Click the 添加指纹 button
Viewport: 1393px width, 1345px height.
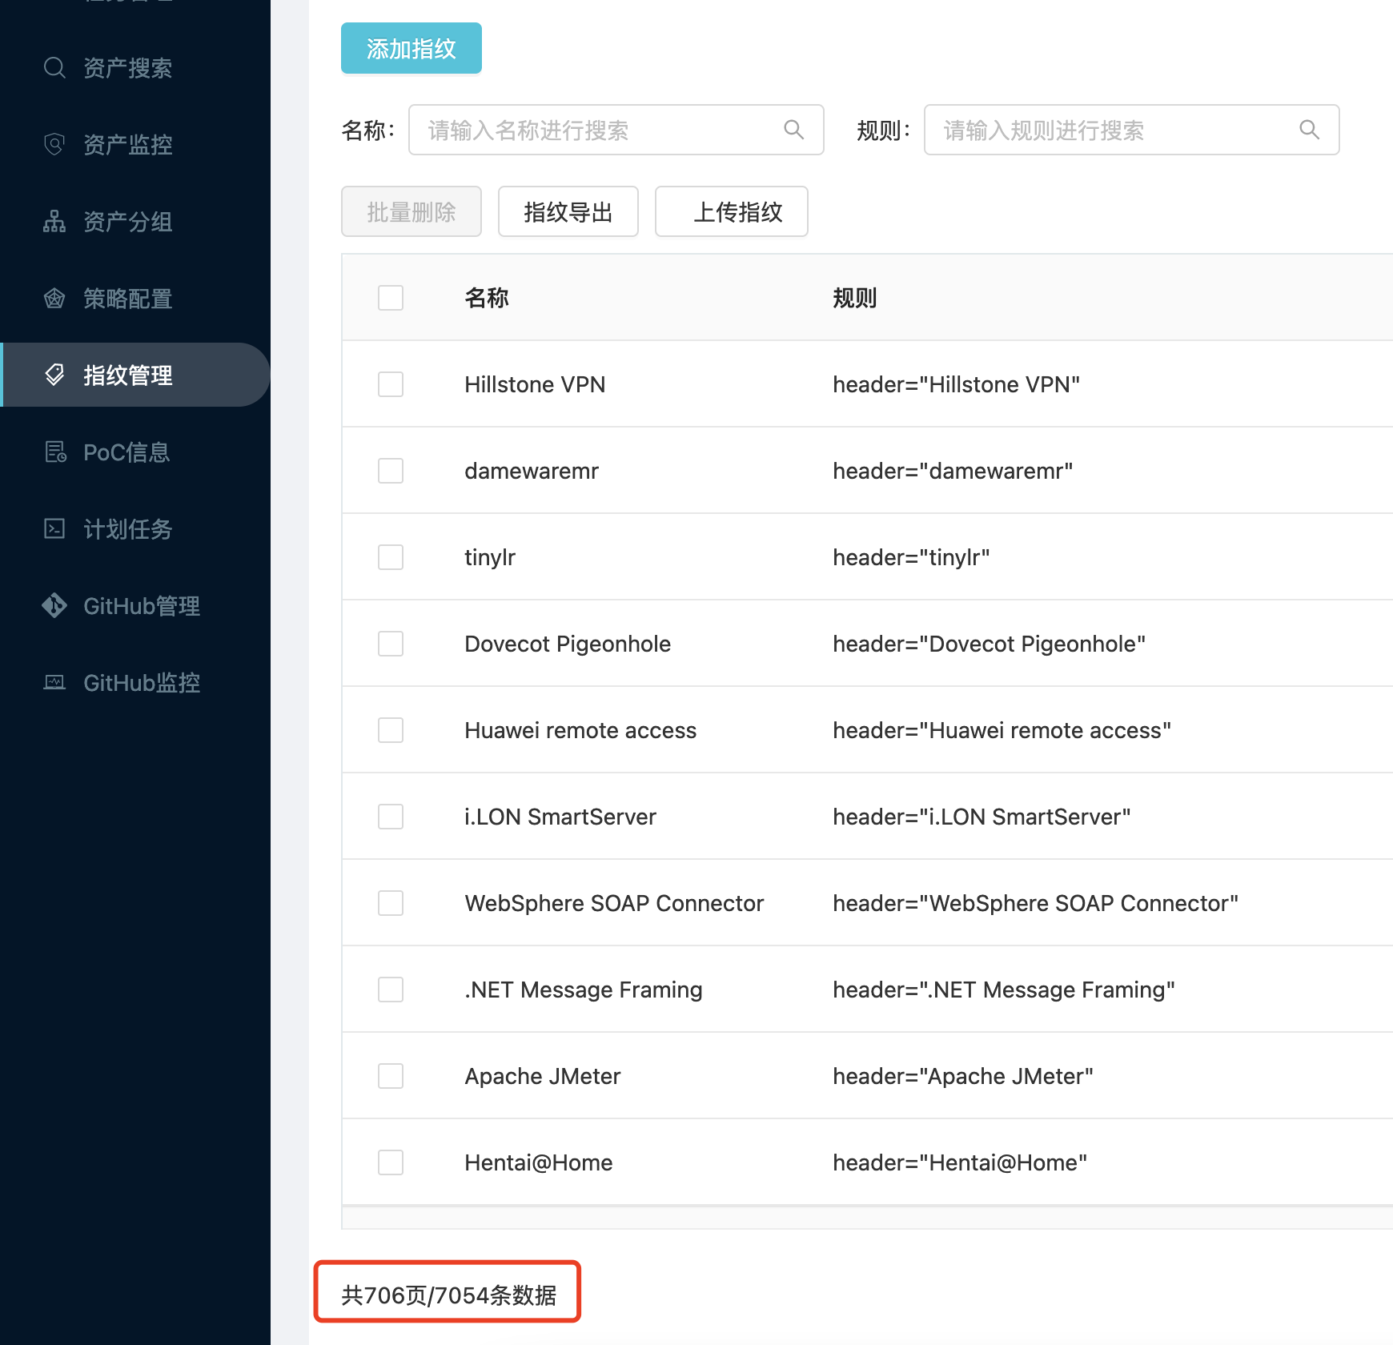[411, 48]
